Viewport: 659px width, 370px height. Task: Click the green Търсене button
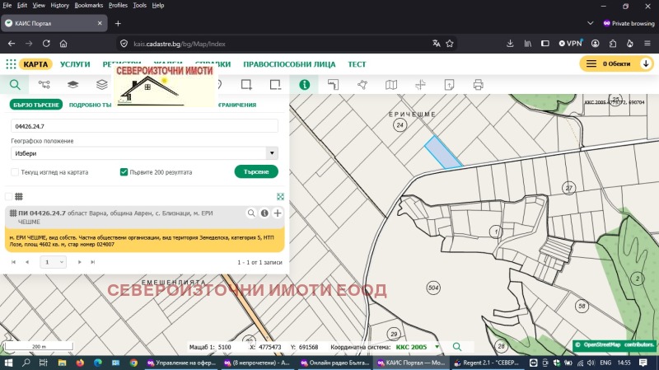[x=256, y=171]
